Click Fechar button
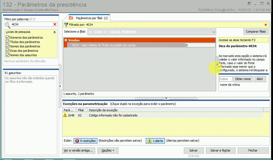Image resolution: width=273 pixels, height=160 pixels. click(x=253, y=150)
